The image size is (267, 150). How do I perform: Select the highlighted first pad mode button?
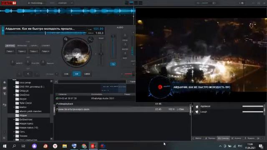(10, 45)
